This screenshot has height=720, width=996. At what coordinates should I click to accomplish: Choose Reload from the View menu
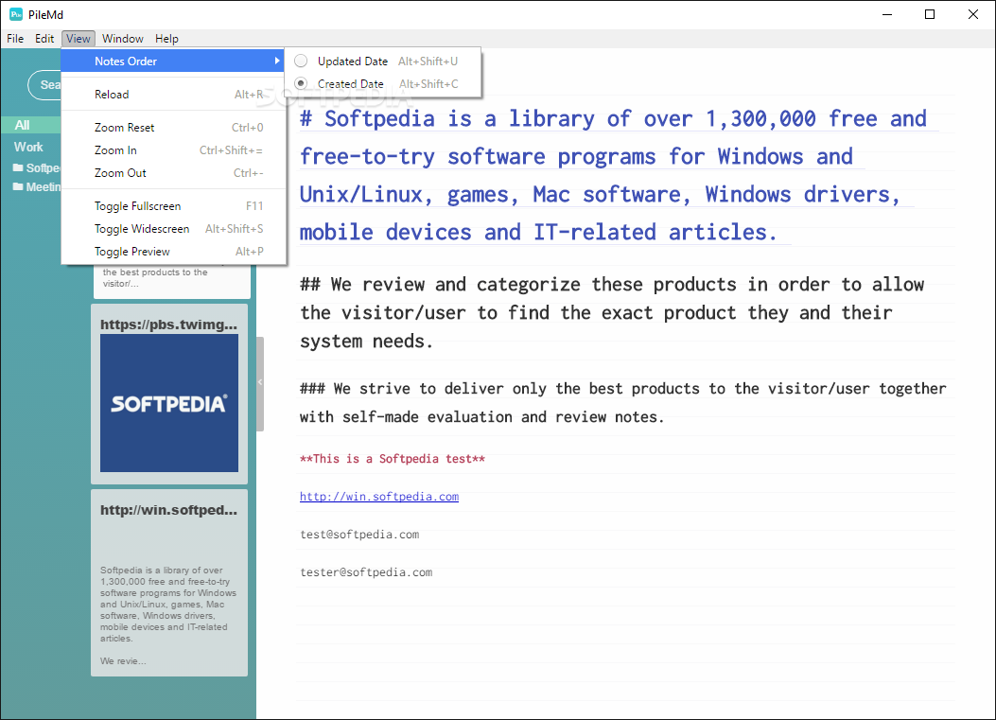coord(173,94)
